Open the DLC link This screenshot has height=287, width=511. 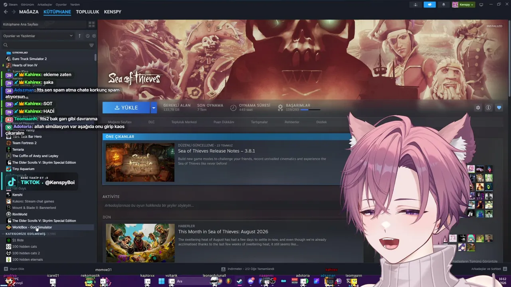click(x=151, y=122)
